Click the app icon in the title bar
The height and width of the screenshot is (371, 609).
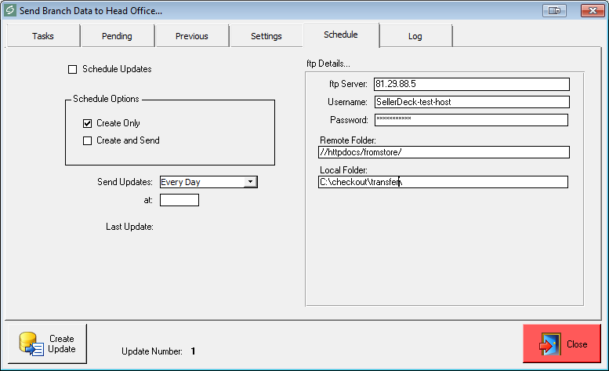[10, 10]
